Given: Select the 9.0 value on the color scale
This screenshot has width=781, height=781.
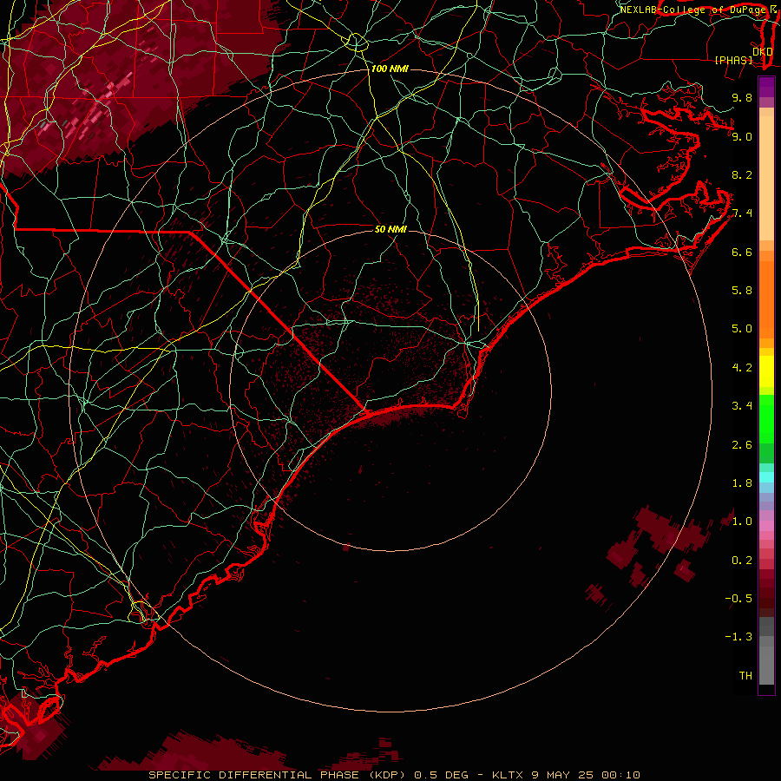Looking at the screenshot, I should click(x=742, y=136).
